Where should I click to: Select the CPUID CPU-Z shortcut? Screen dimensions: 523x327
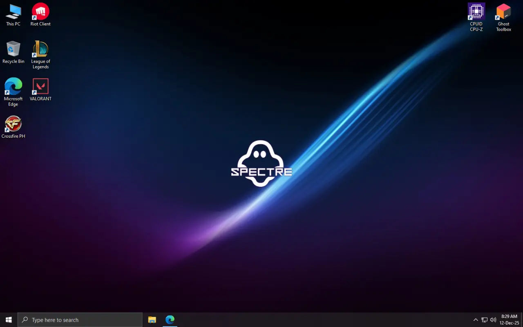coord(476,18)
